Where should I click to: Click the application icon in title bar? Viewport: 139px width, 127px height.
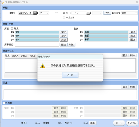pyautogui.click(x=2, y=2)
